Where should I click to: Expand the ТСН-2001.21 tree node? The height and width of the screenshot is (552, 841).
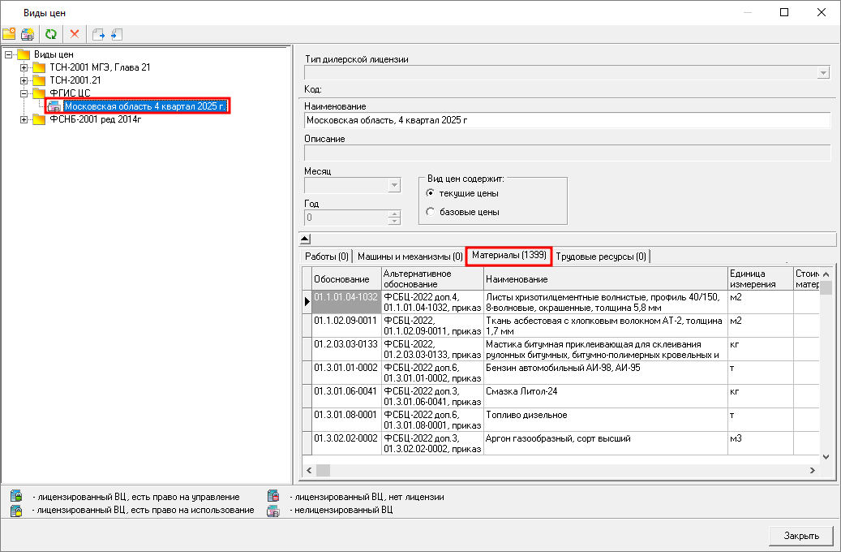click(x=24, y=80)
